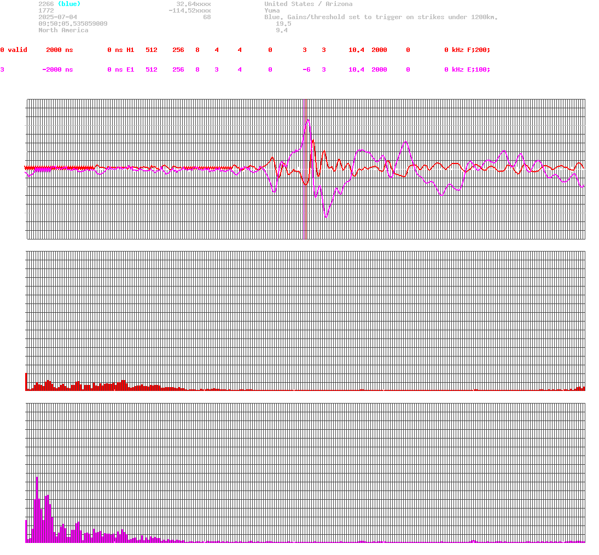Click the first tall bar in red spectrum
The image size is (599, 555).
(26, 382)
